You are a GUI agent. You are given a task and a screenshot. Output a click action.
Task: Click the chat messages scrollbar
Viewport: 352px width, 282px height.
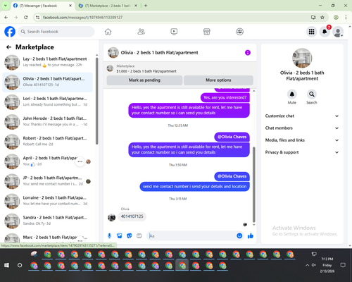click(x=253, y=185)
